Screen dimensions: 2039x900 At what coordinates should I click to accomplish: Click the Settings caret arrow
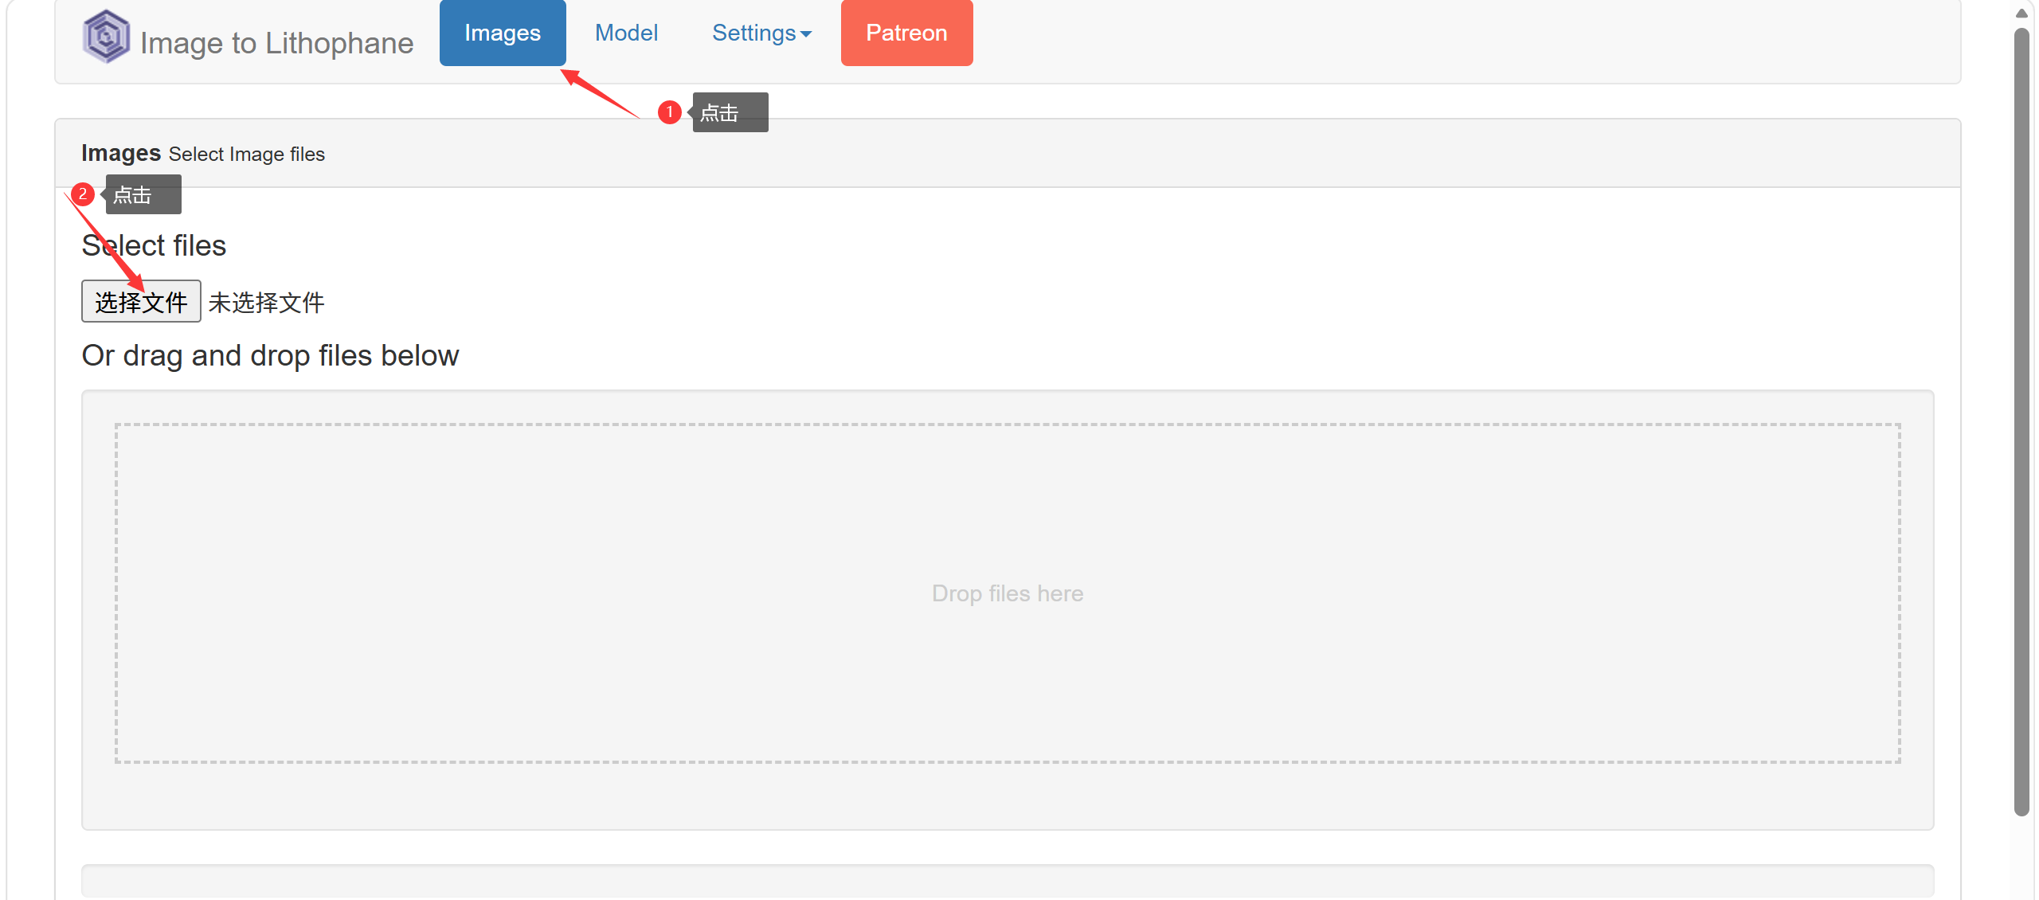(806, 34)
